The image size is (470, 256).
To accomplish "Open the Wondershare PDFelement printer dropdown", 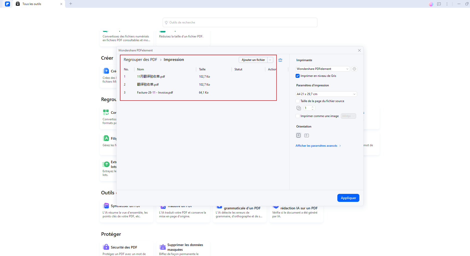I will coord(323,69).
